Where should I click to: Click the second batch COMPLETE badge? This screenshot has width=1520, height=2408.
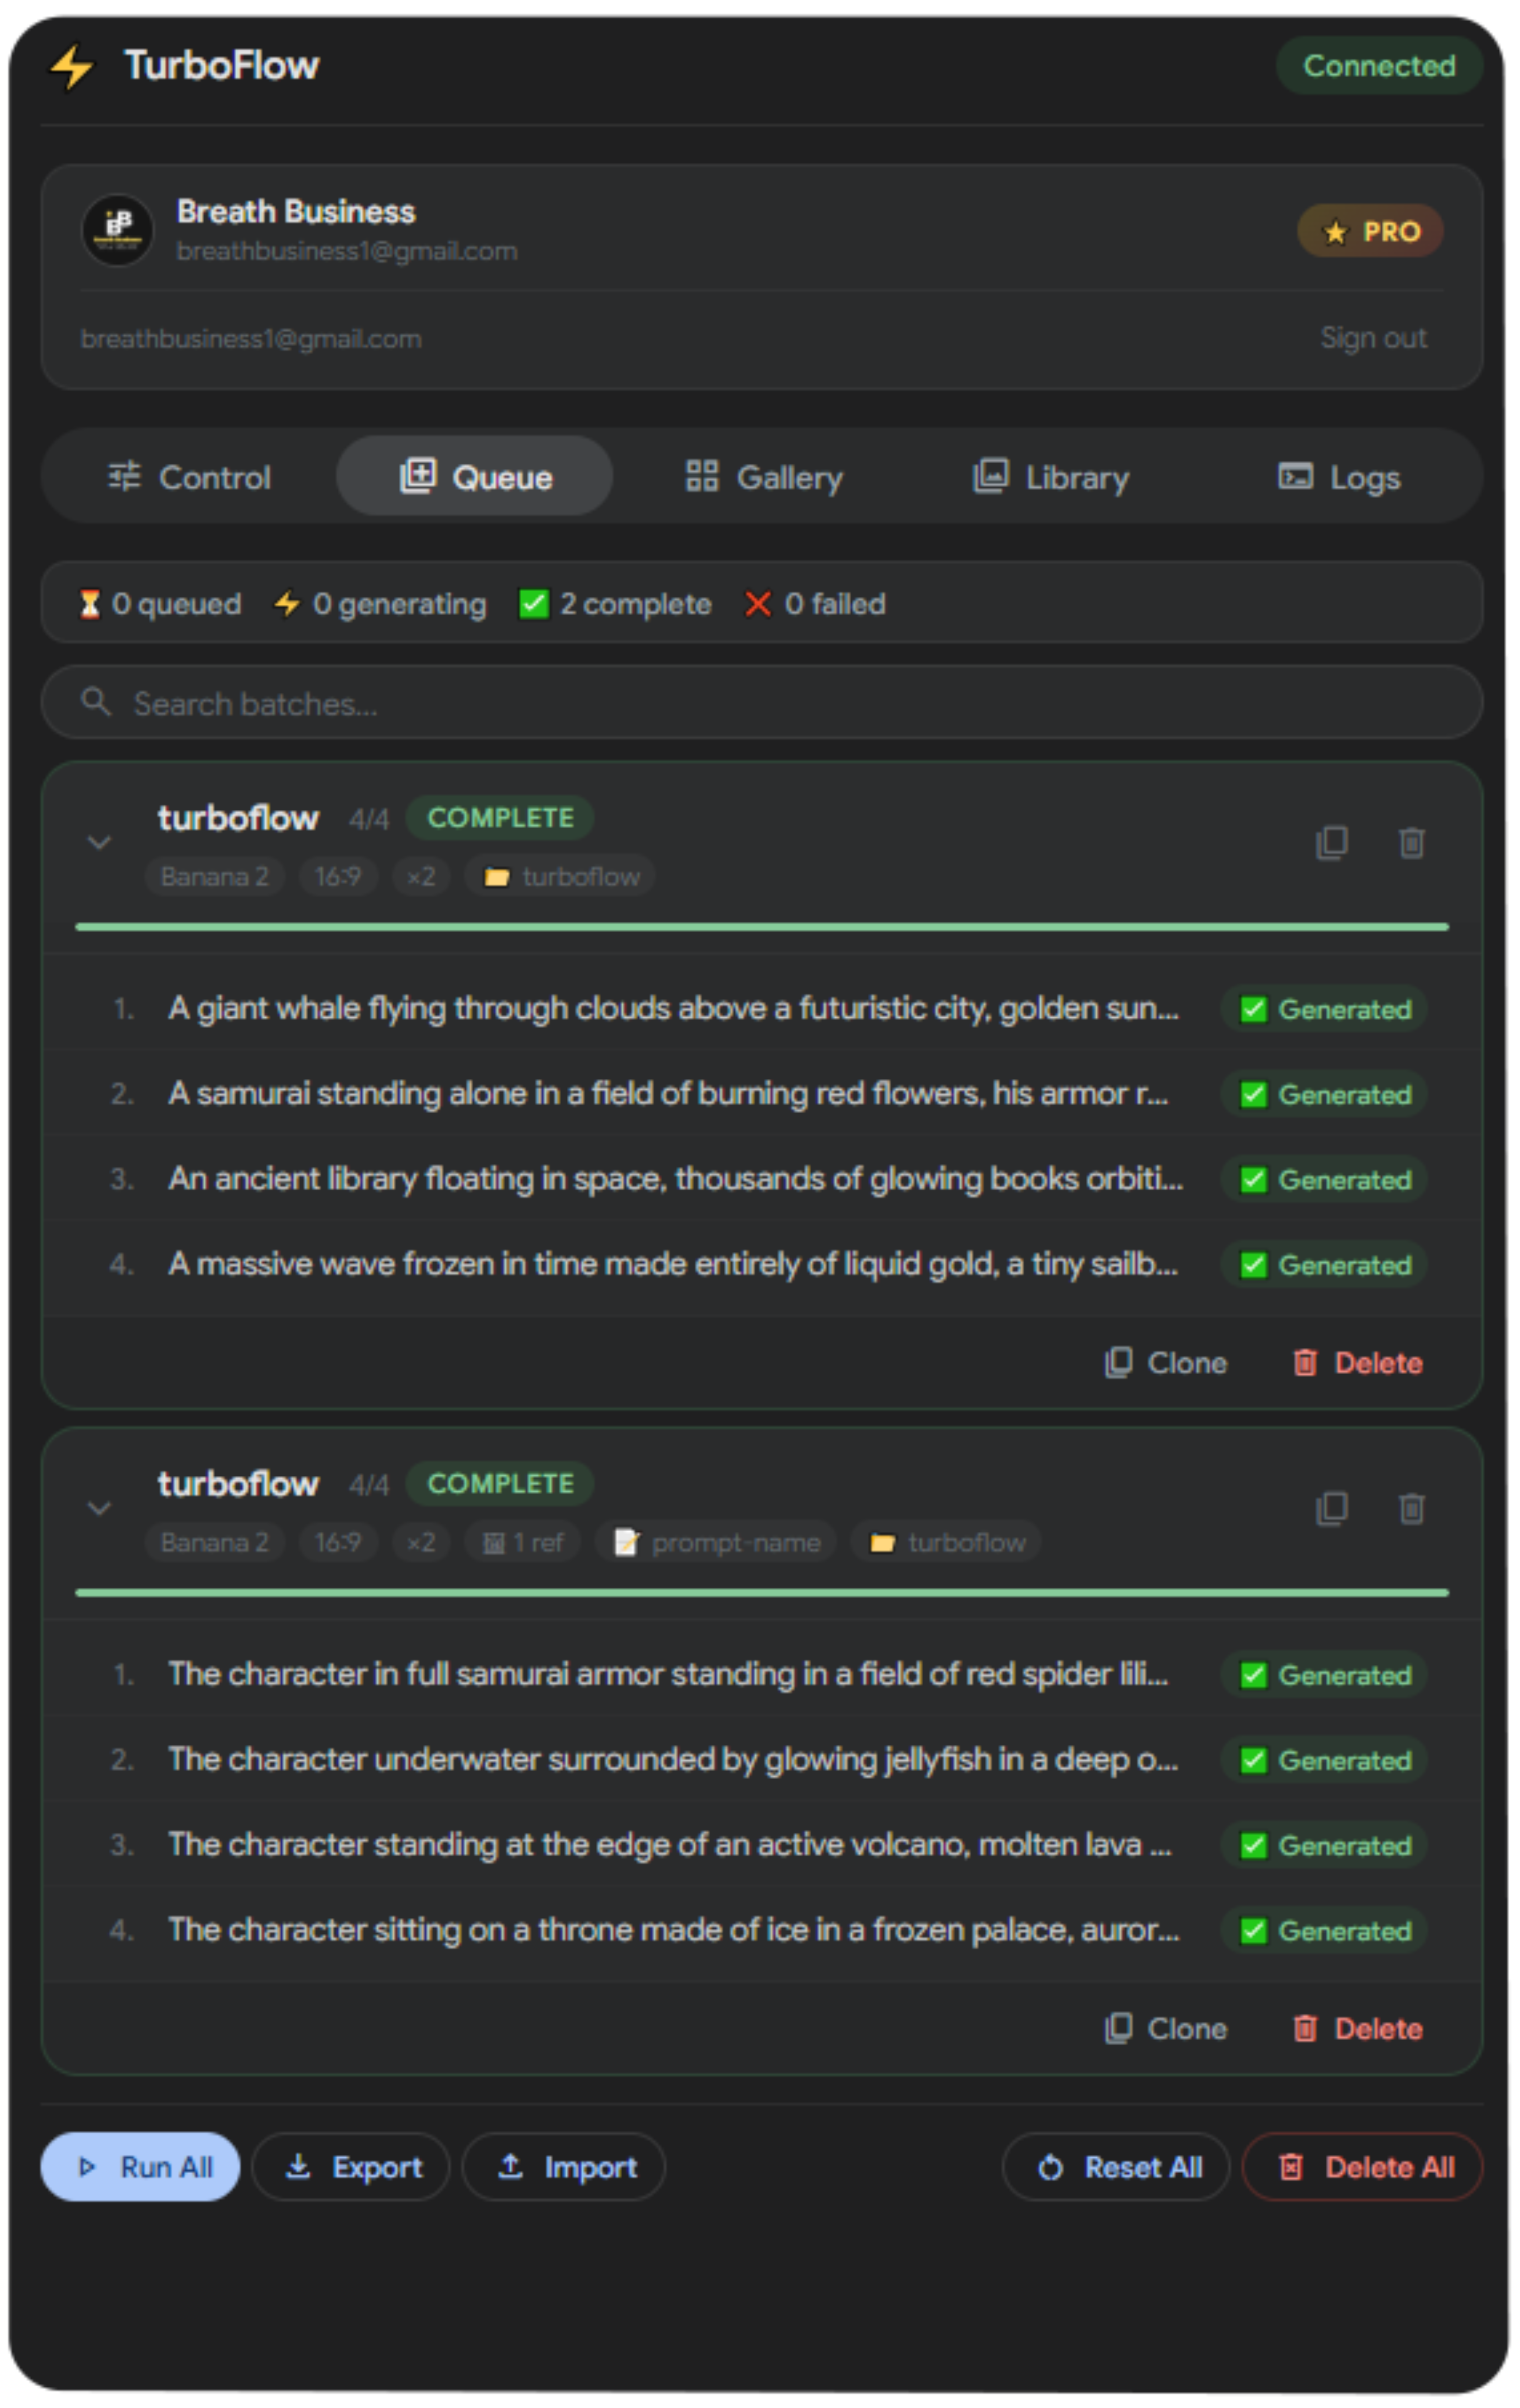pyautogui.click(x=500, y=1484)
